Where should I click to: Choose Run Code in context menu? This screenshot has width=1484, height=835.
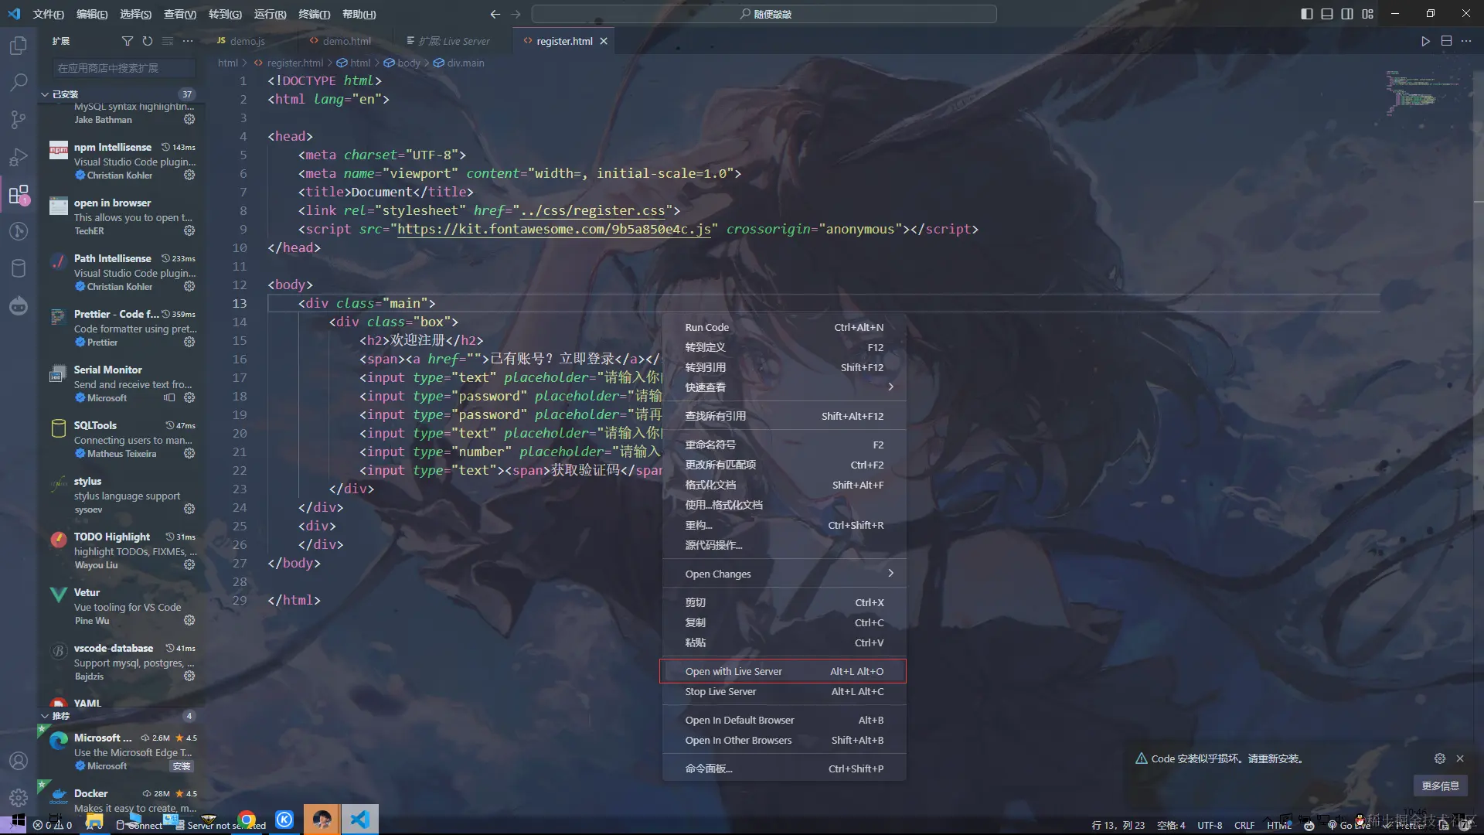[784, 327]
